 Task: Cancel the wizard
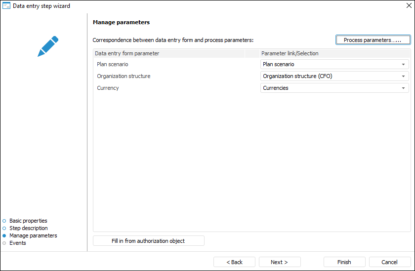click(390, 262)
